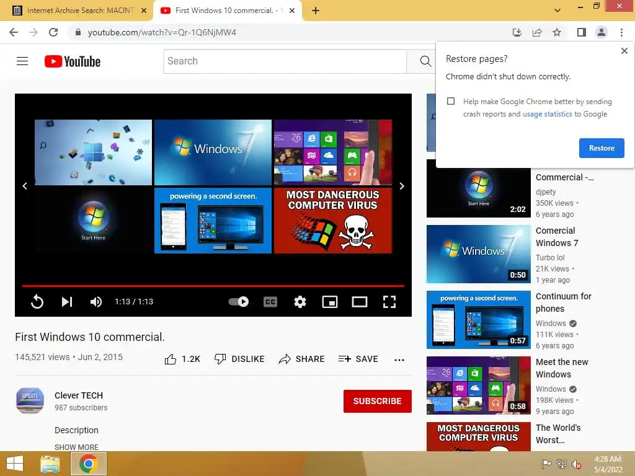Open the usage statistics link
The width and height of the screenshot is (635, 476).
pyautogui.click(x=547, y=114)
